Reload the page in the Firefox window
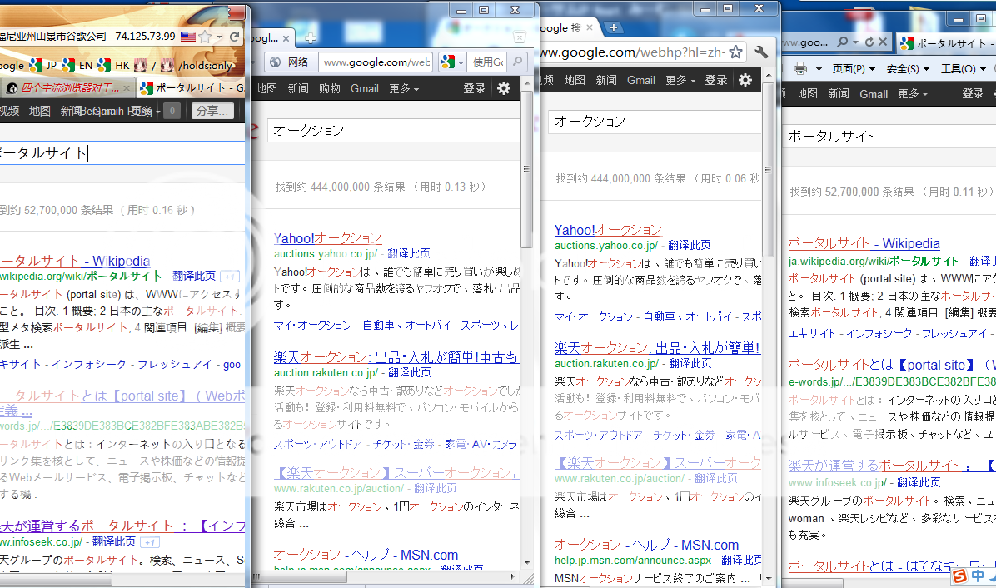 tap(234, 37)
